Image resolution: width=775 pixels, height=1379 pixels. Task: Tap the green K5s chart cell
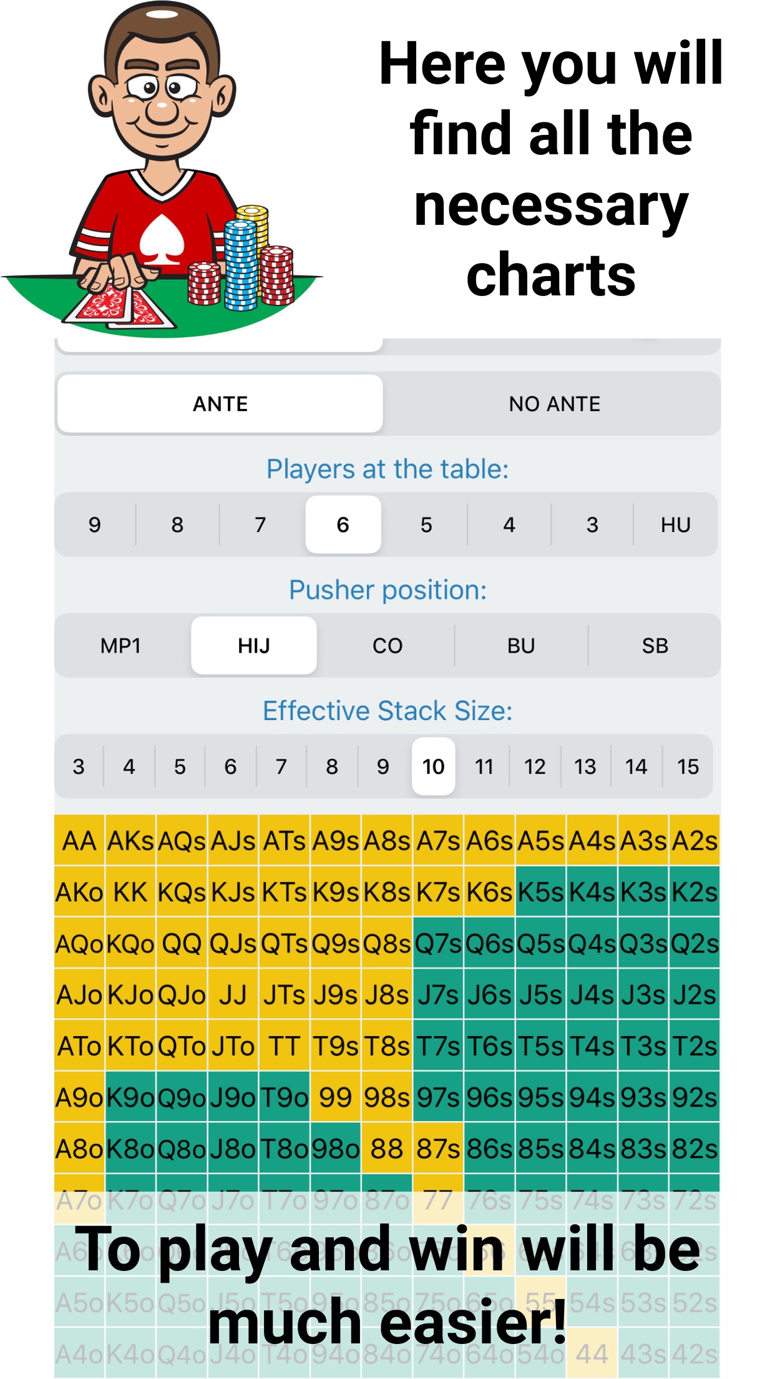click(541, 892)
